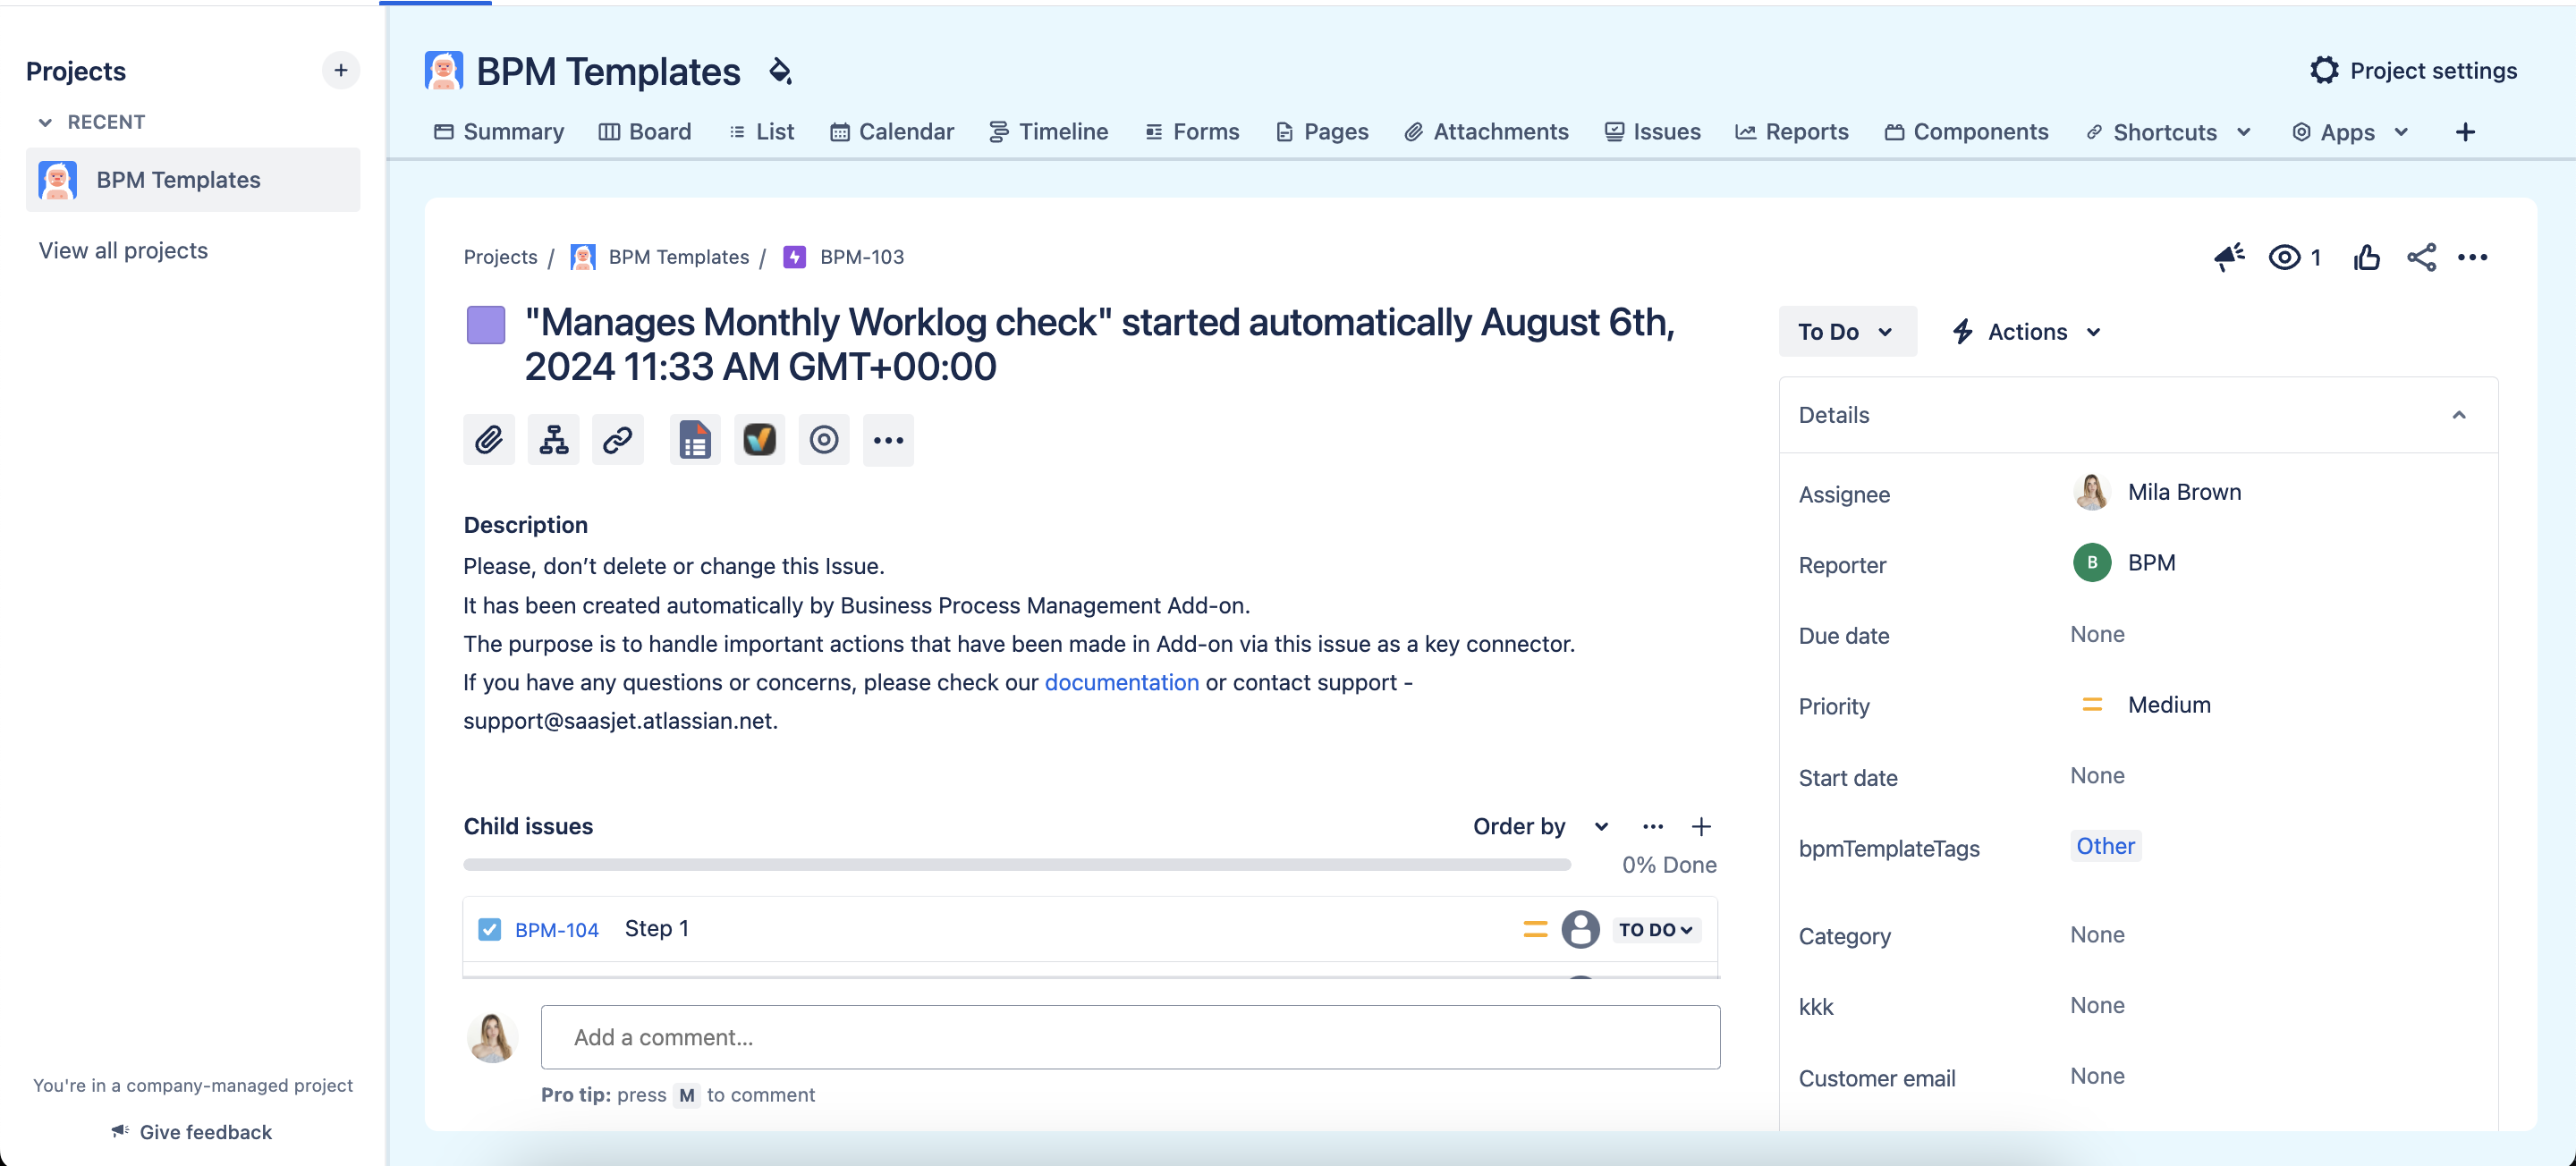The image size is (2576, 1166).
Task: Open the Order by dropdown for child issues
Action: (1539, 827)
